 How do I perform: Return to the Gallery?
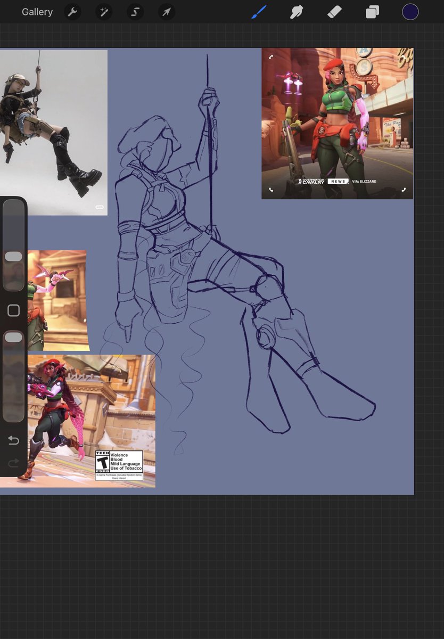pos(37,12)
